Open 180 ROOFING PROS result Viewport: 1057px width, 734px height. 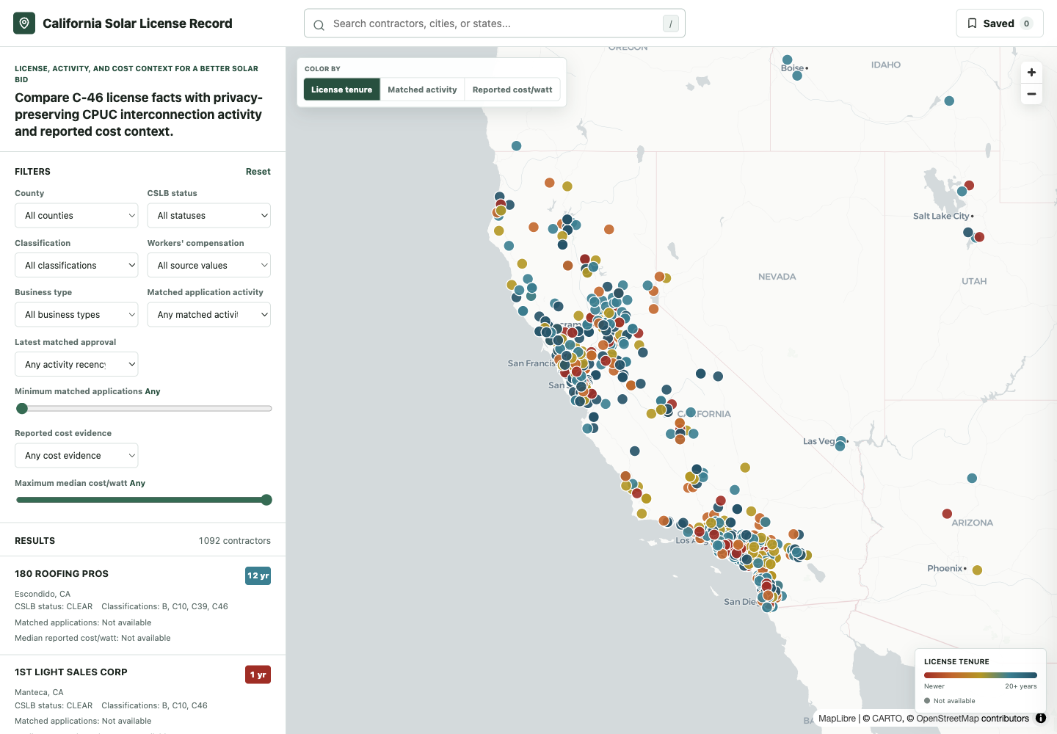tap(142, 606)
